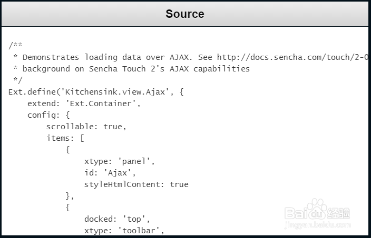The height and width of the screenshot is (238, 371).
Task: Click the xtype: 'toolbar' line
Action: 124,231
